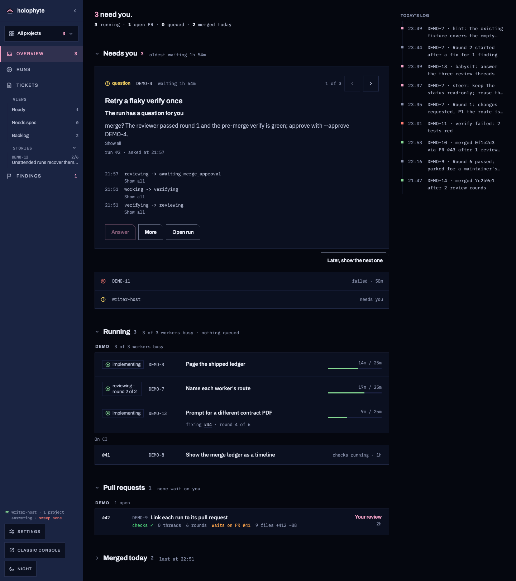Click the holophyte lotus logo icon

pos(10,11)
